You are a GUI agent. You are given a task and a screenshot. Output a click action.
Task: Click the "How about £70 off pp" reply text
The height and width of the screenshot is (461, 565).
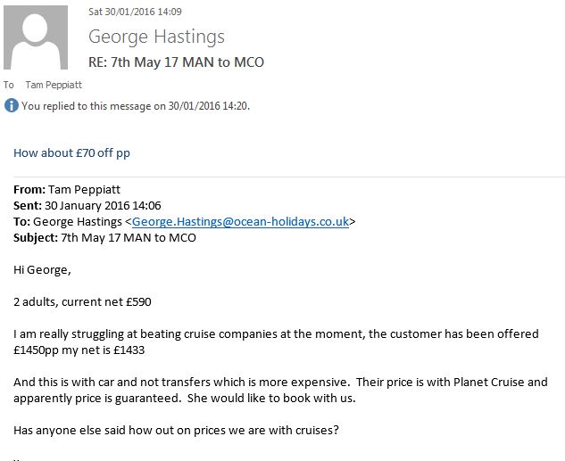click(x=71, y=152)
